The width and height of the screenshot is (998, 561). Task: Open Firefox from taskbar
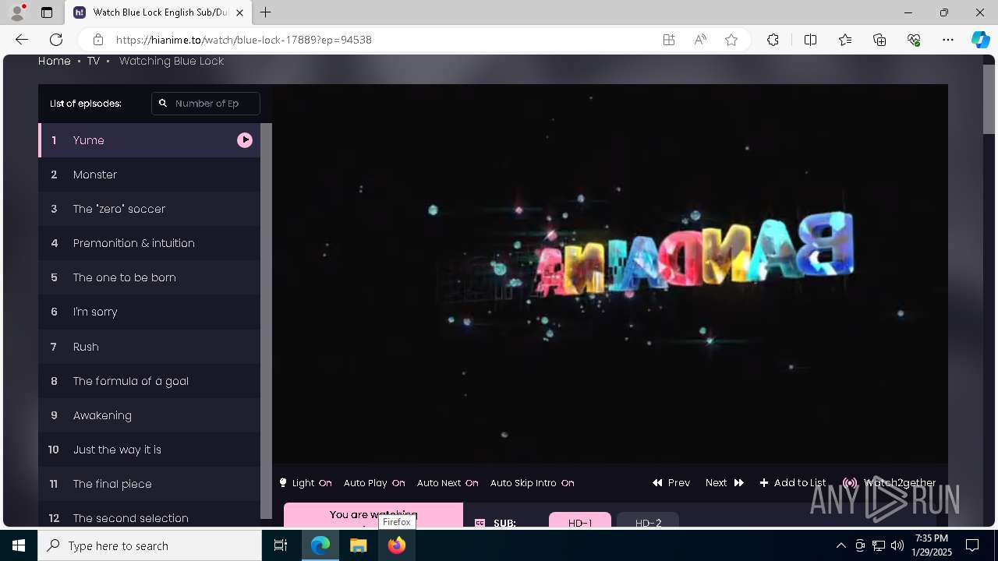click(397, 545)
